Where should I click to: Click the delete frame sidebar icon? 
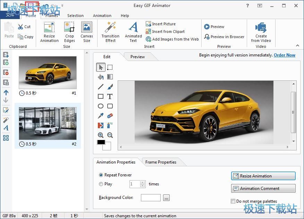(6, 72)
